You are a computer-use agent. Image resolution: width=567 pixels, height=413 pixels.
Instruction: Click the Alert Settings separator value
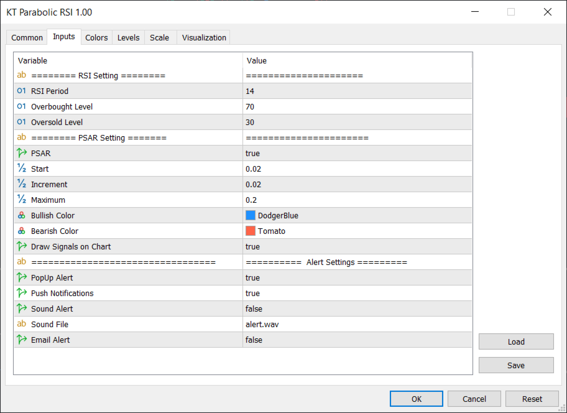(326, 262)
